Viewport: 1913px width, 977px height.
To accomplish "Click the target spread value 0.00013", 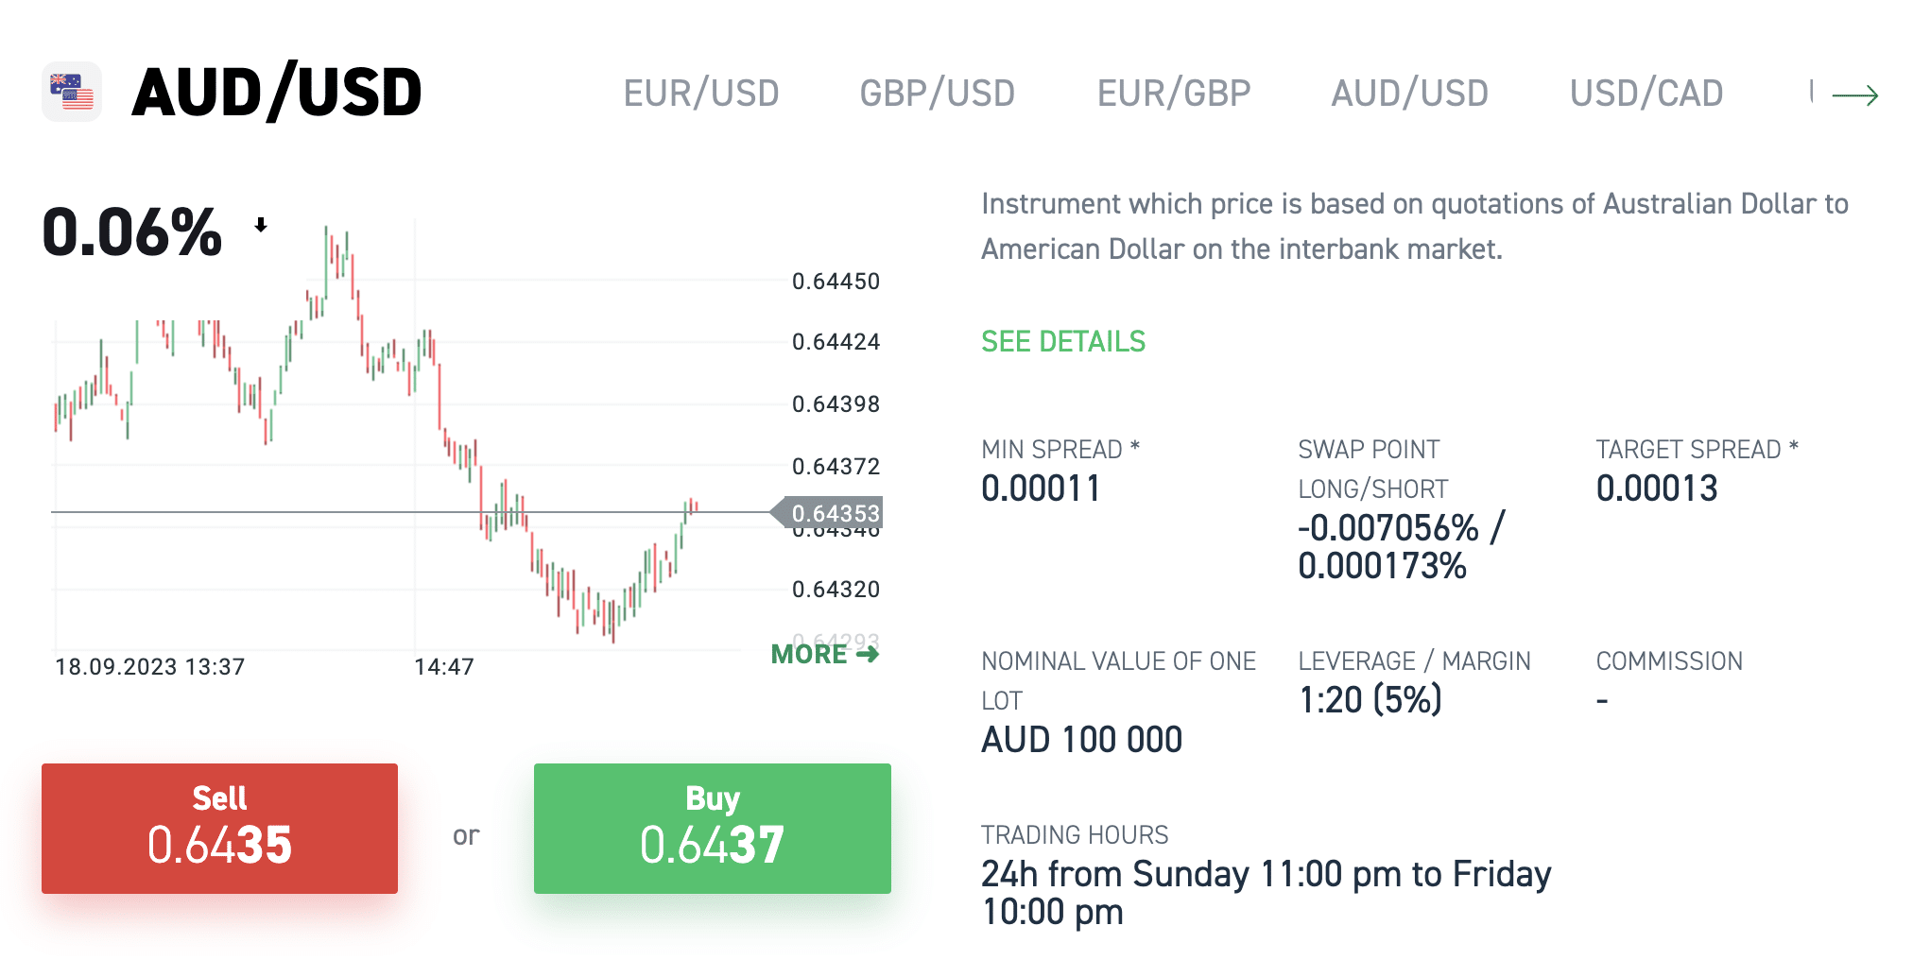I will coord(1656,488).
